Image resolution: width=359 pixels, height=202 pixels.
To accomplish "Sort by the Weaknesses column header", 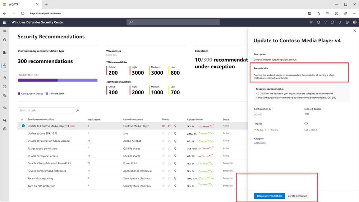I will point(94,119).
